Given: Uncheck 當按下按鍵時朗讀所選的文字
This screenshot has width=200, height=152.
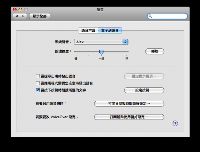Looking at the screenshot, I should click(38, 90).
